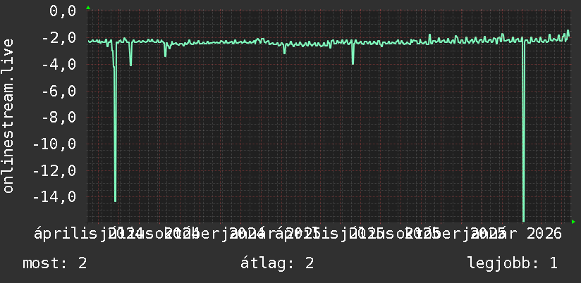Screen dimensions: 581x283
Task: Click the -4,0 Y-axis label
Action: [59, 64]
